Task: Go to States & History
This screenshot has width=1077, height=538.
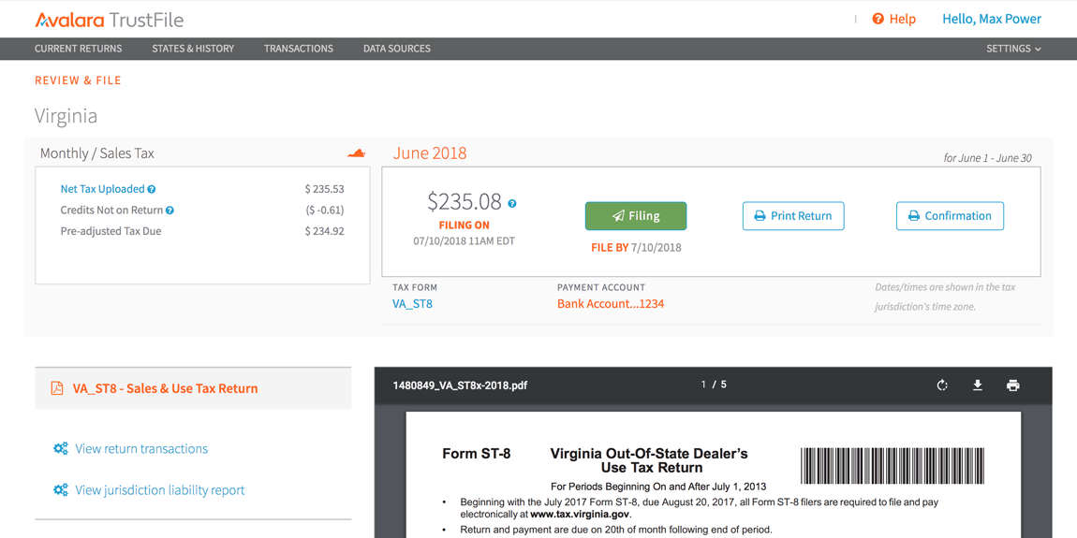Action: pyautogui.click(x=193, y=49)
